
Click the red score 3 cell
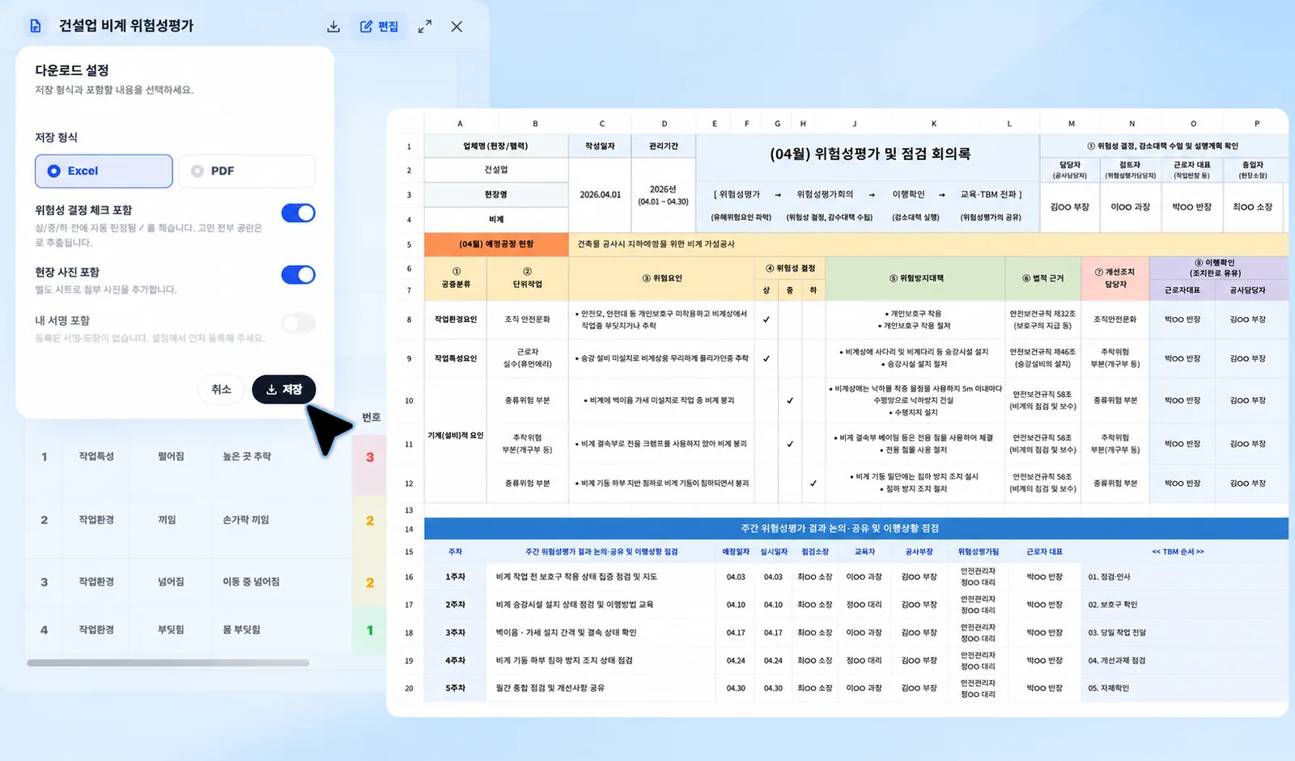point(370,457)
